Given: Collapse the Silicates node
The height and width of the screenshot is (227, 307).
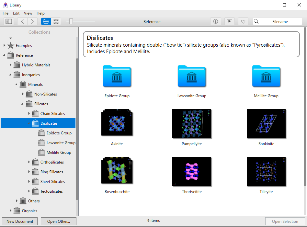Looking at the screenshot, I should (22, 104).
